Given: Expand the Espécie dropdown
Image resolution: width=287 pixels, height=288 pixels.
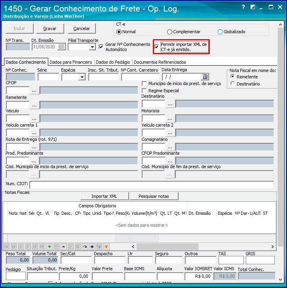Looking at the screenshot, I should click(82, 77).
